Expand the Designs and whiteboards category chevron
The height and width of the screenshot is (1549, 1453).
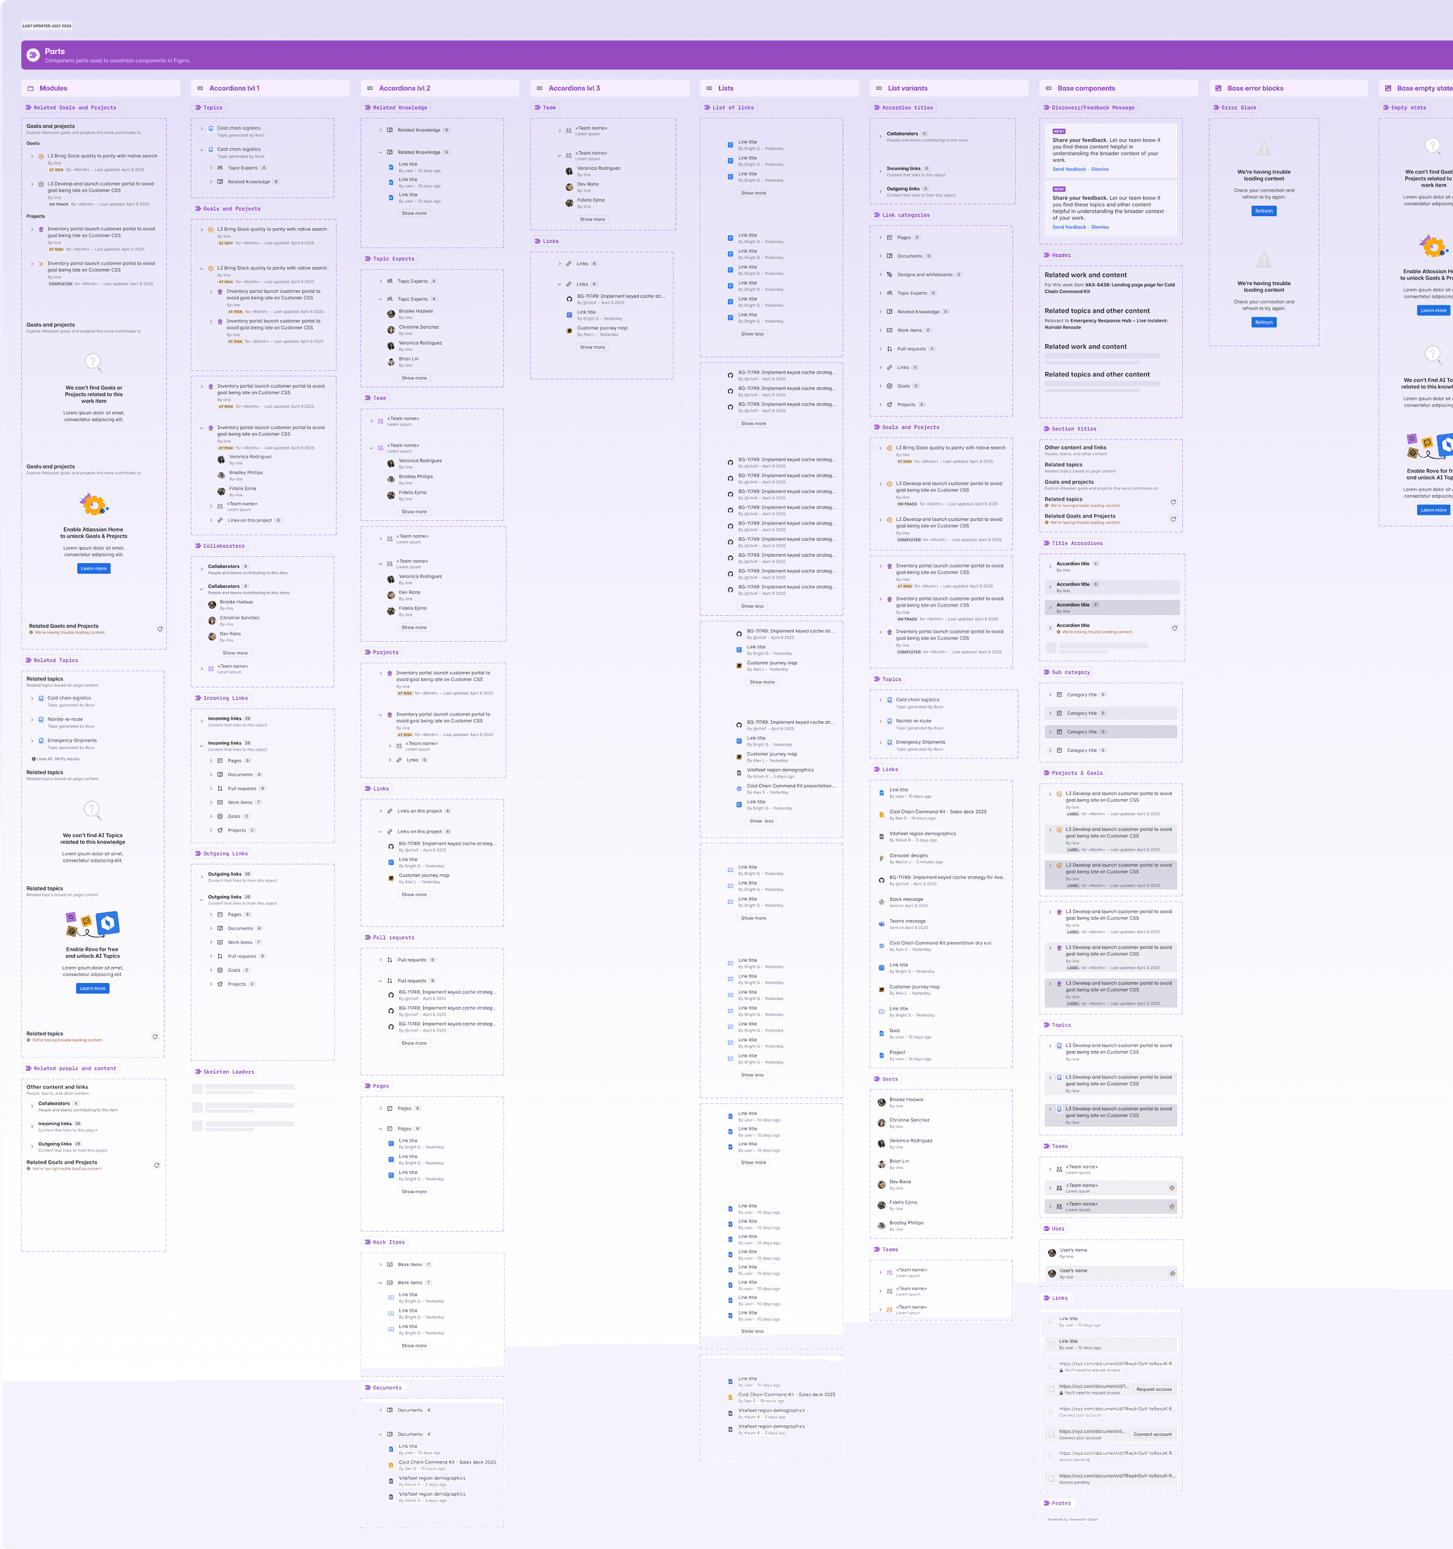(880, 275)
